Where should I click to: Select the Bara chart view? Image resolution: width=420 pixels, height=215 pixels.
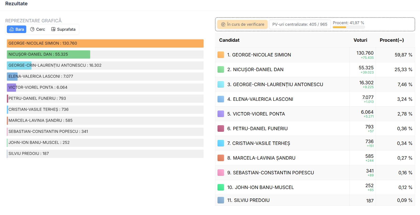[x=17, y=29]
